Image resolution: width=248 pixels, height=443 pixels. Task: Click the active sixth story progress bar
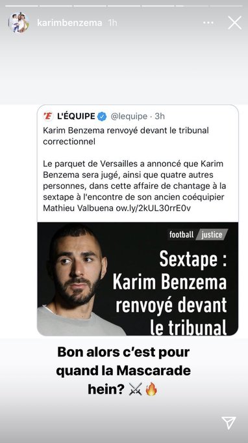pos(192,6)
